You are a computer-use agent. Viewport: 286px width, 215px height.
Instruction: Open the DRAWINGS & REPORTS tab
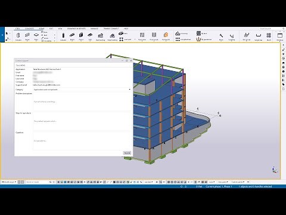tap(76, 29)
